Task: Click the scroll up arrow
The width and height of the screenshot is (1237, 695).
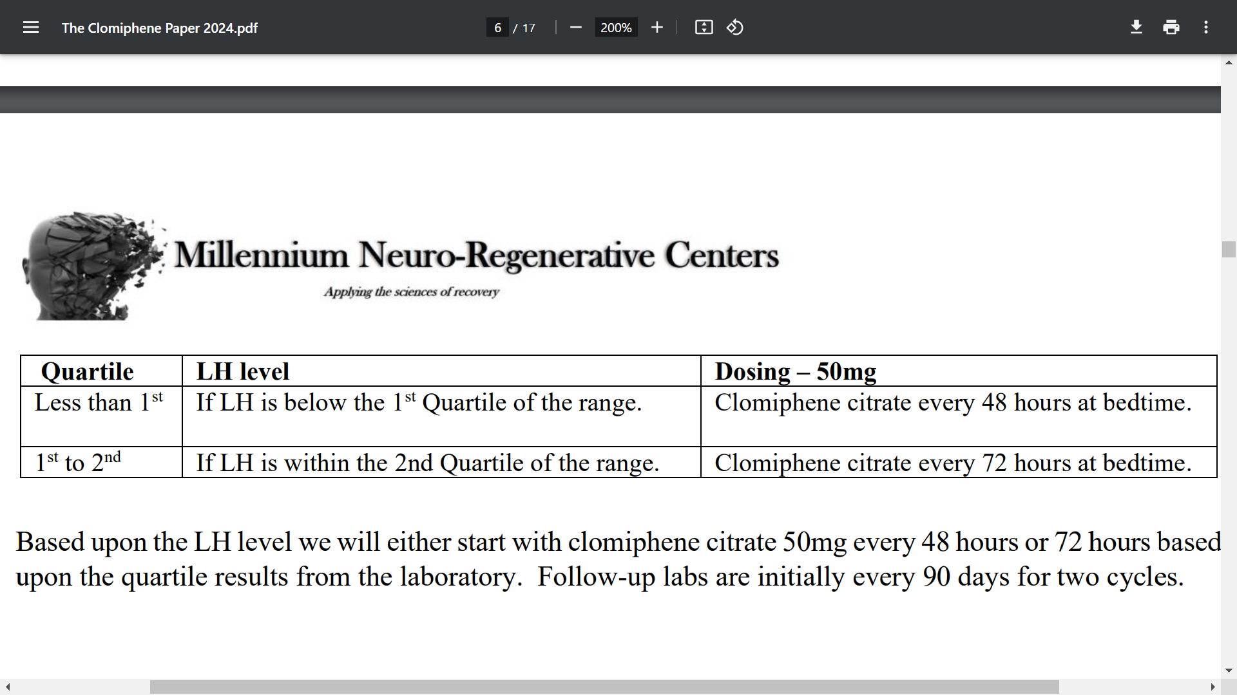Action: click(x=1229, y=62)
